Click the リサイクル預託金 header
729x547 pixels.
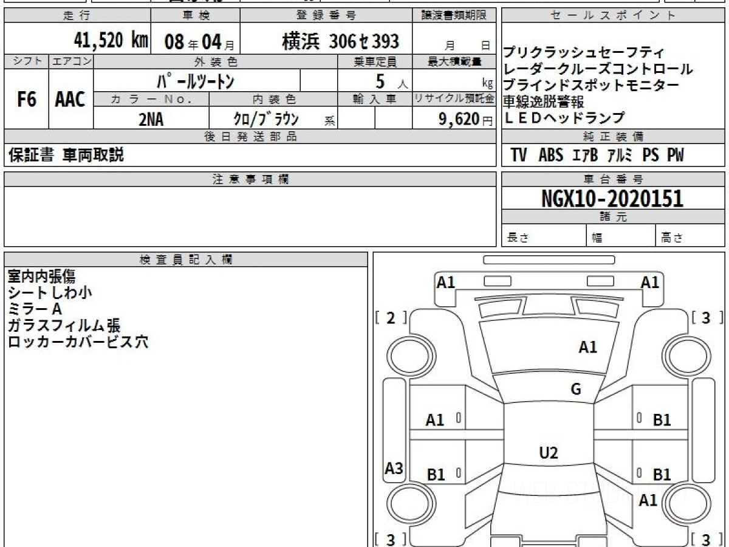(x=454, y=99)
